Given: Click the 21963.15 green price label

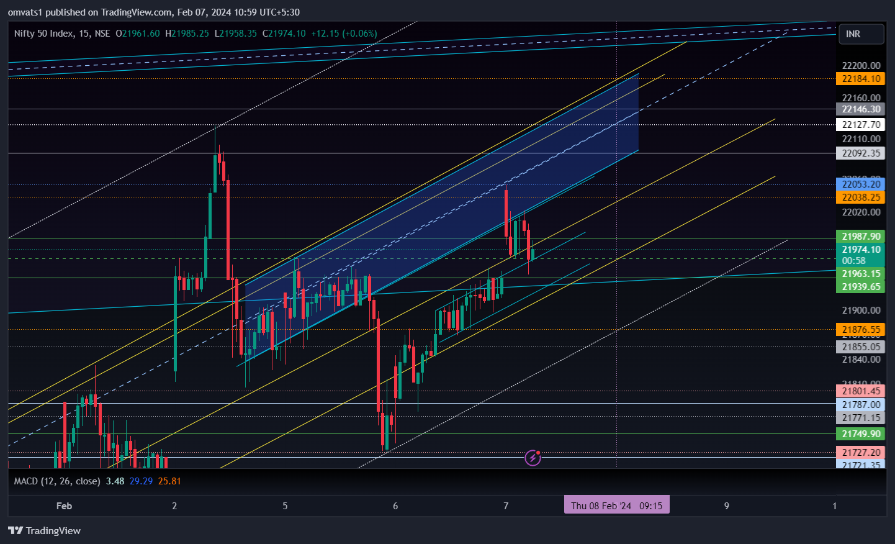Looking at the screenshot, I should click(860, 274).
